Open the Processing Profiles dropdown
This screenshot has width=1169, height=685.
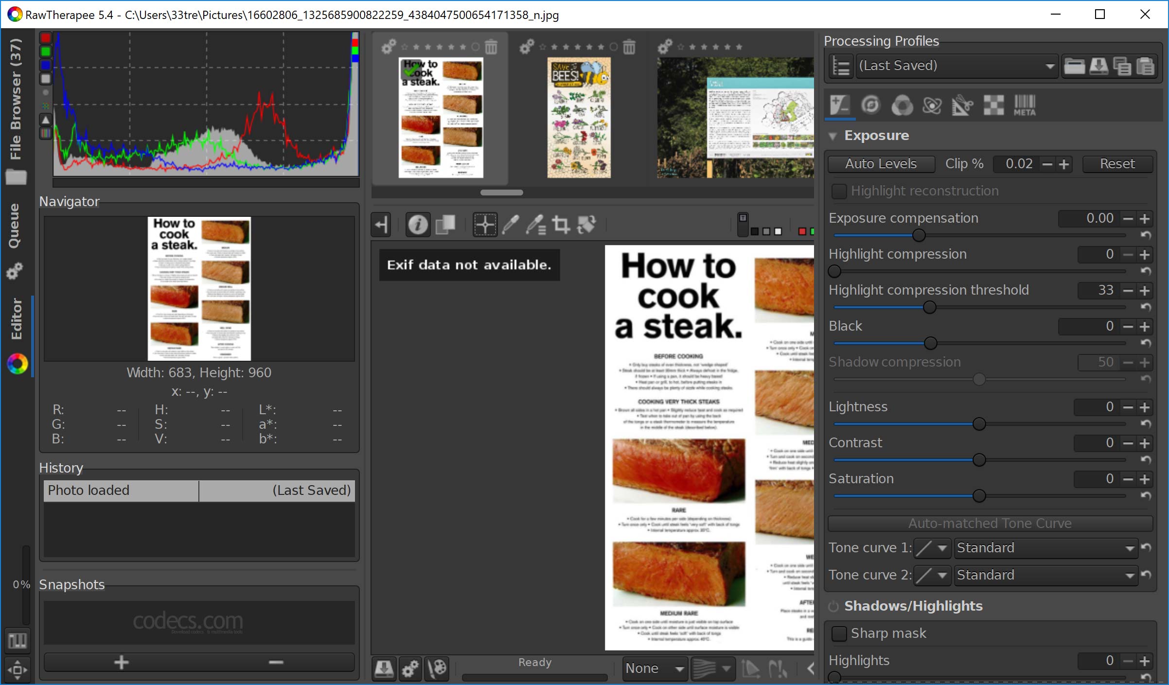click(956, 66)
